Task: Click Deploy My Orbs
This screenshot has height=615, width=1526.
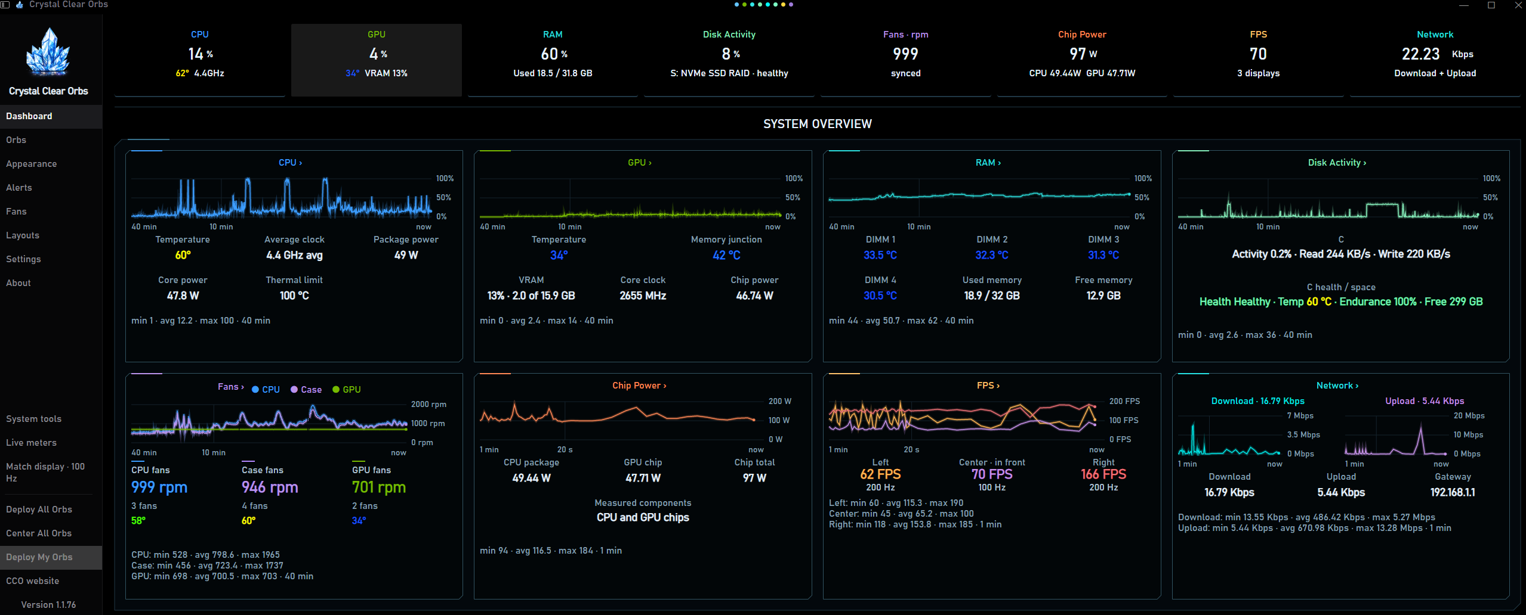Action: pyautogui.click(x=51, y=557)
